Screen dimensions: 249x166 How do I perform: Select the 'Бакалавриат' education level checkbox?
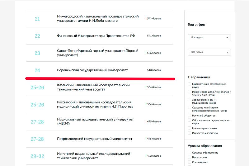(190, 157)
